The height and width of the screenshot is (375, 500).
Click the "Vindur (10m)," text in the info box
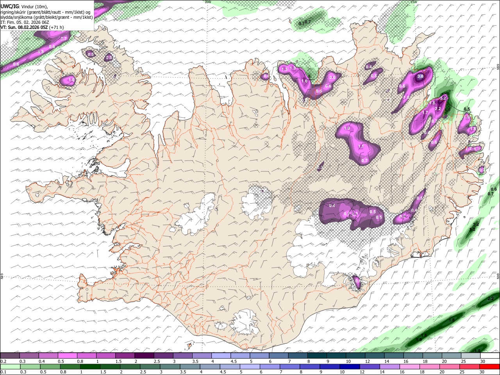pos(34,6)
